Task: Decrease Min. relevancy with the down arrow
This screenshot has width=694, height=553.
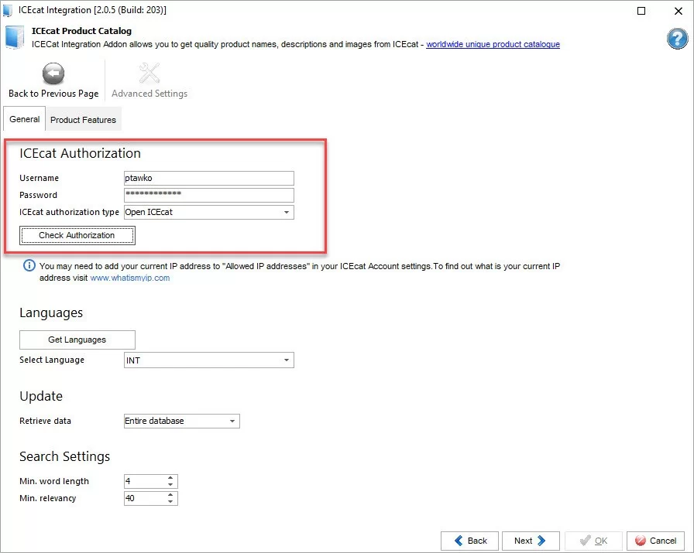Action: click(171, 501)
